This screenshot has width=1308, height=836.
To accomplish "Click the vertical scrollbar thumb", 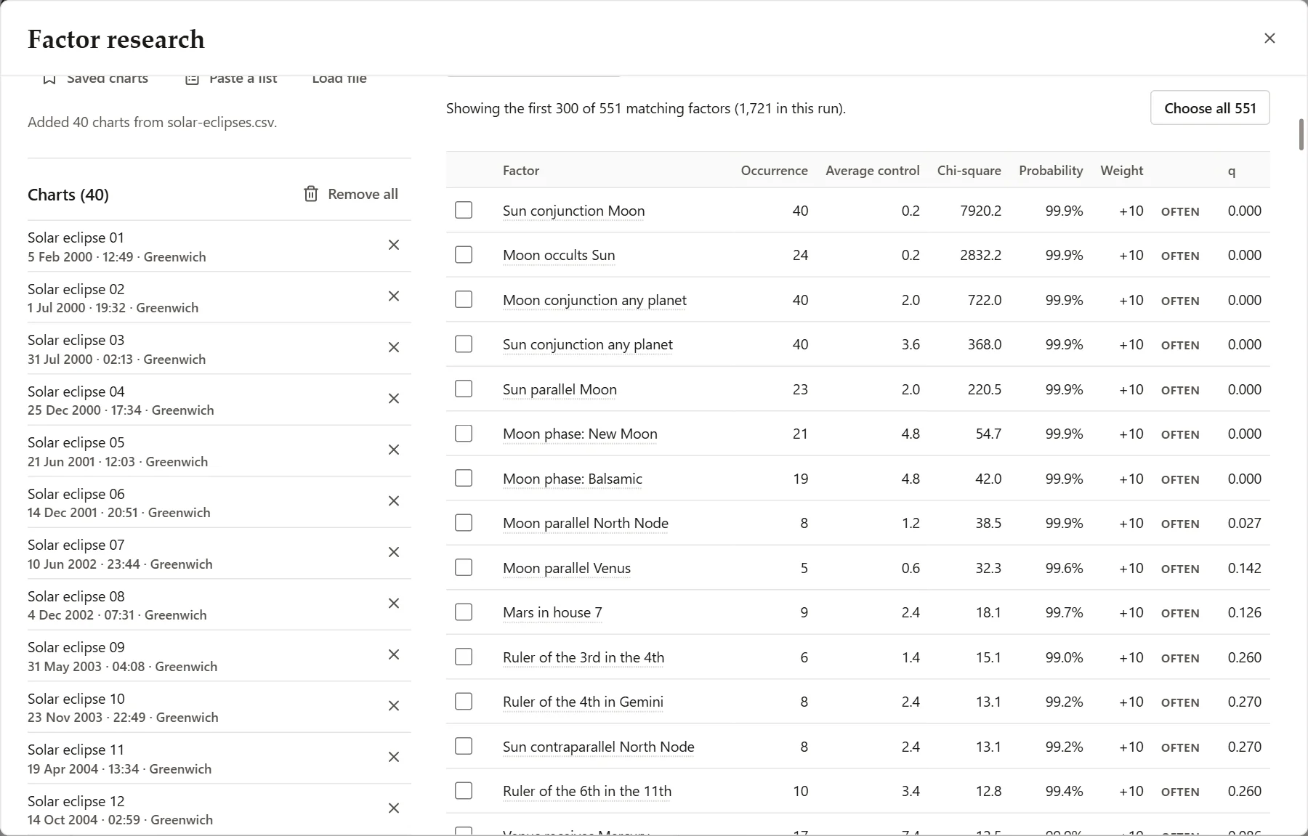I will 1301,134.
